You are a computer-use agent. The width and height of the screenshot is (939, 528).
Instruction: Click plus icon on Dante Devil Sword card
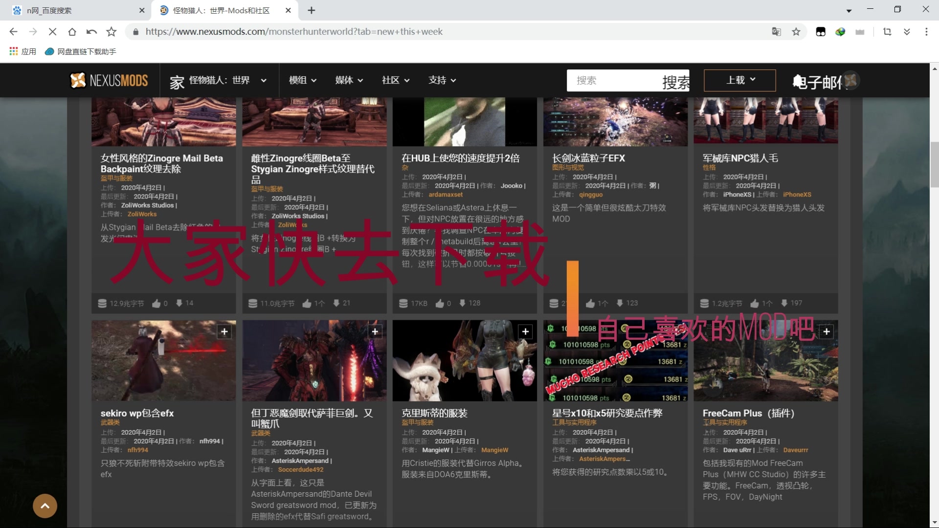coord(375,332)
